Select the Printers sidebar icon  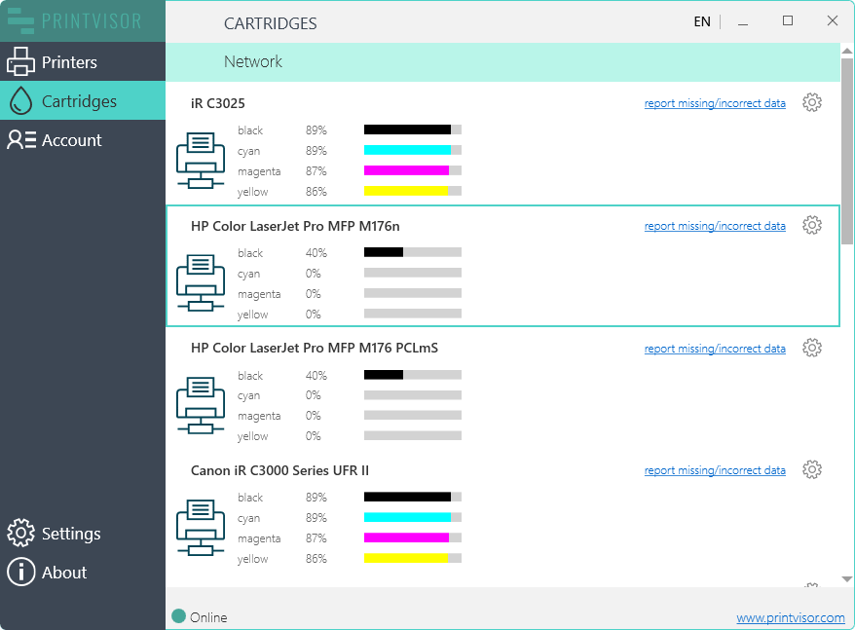click(x=20, y=60)
